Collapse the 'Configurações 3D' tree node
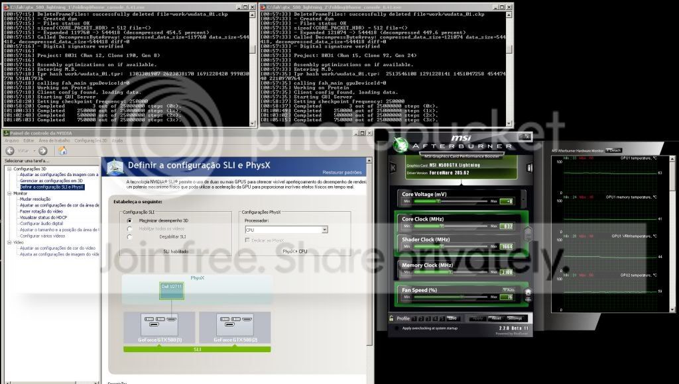679x384 pixels. 8,169
